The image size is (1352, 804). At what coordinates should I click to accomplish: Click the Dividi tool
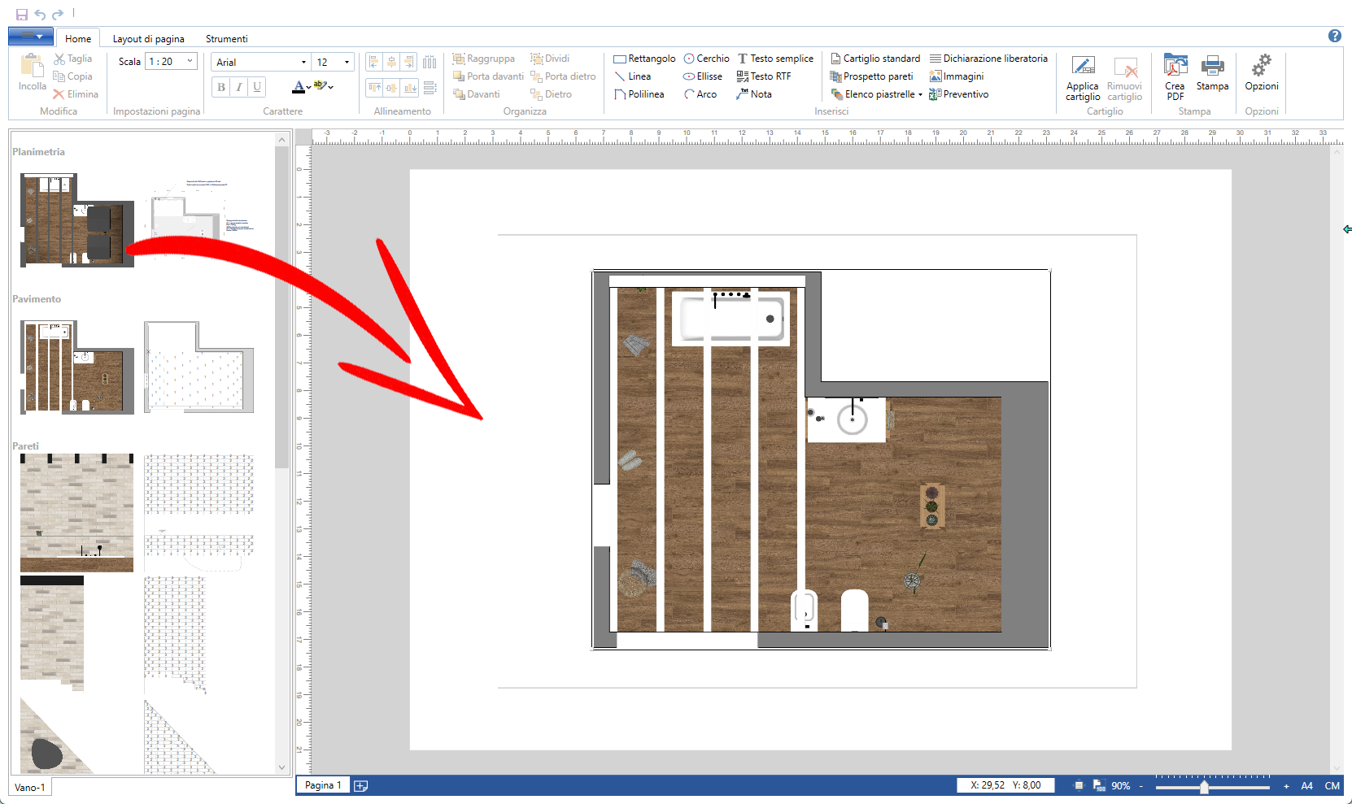[550, 59]
